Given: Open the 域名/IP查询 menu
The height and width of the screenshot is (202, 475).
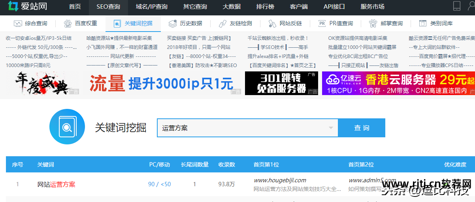Looking at the screenshot, I should [x=151, y=7].
